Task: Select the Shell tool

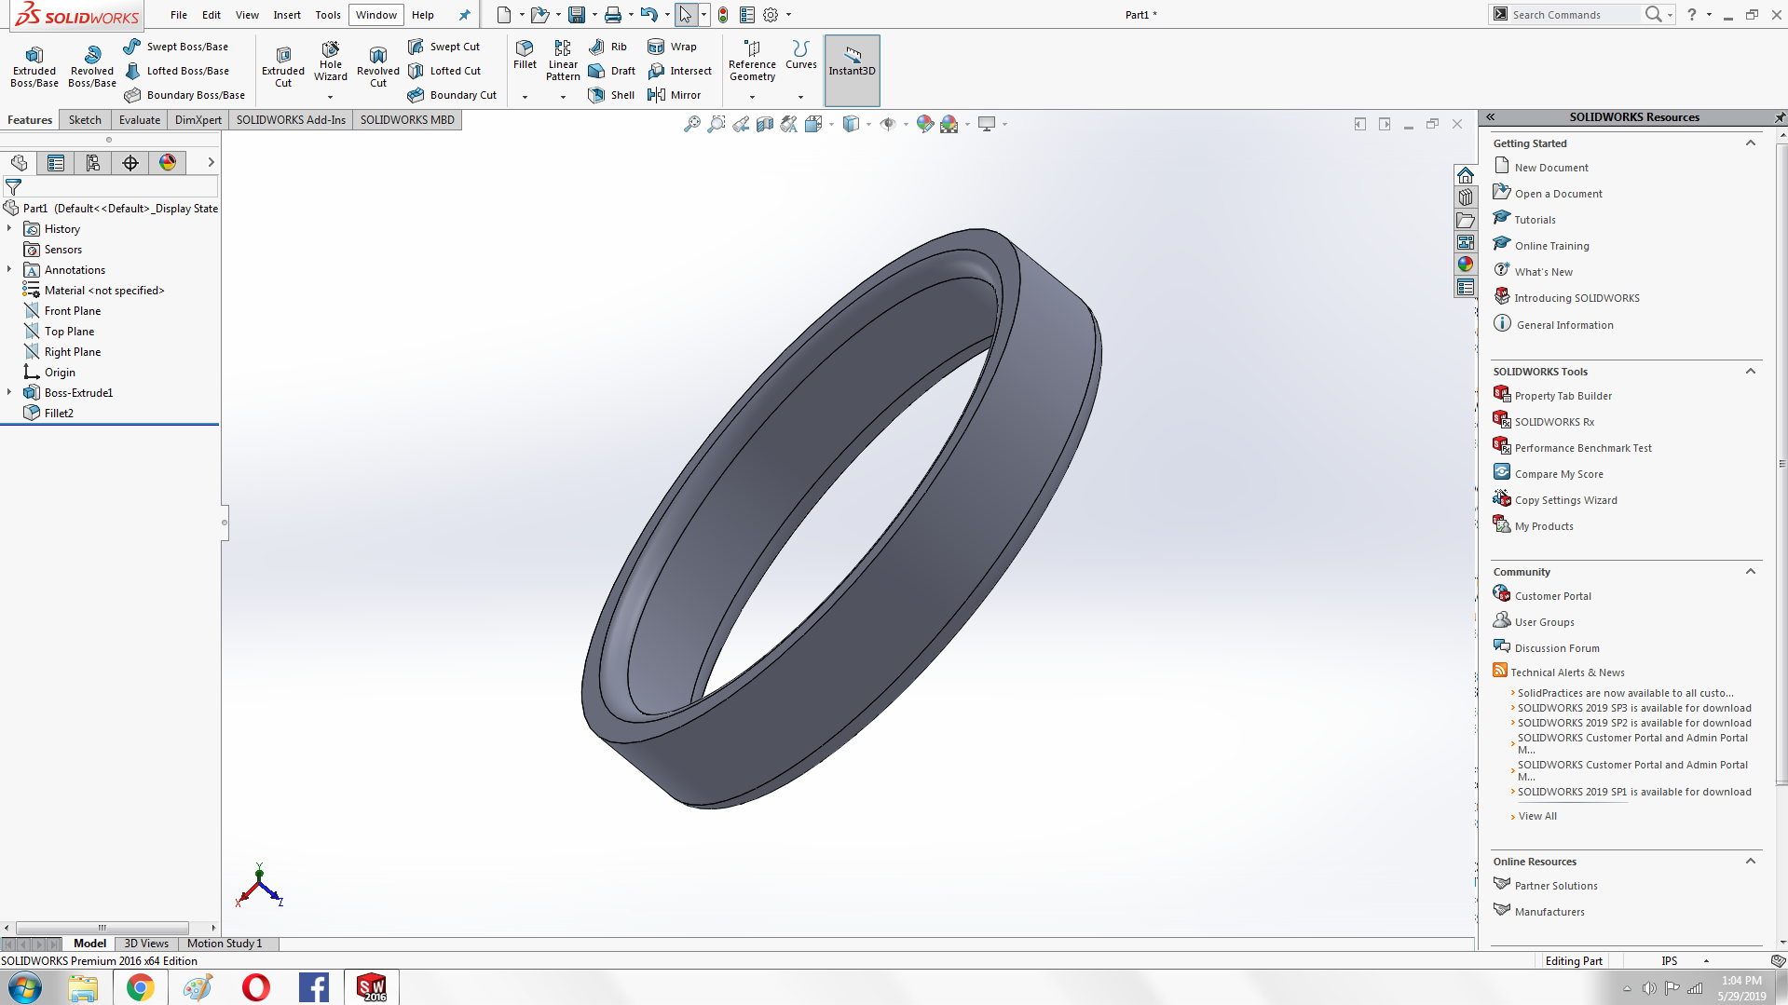Action: coord(611,95)
